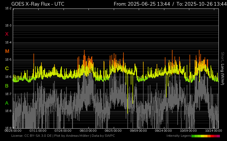Click the 09/09 00:00 time axis label
Viewport: 227px width, 141px height.
pyautogui.click(x=138, y=131)
